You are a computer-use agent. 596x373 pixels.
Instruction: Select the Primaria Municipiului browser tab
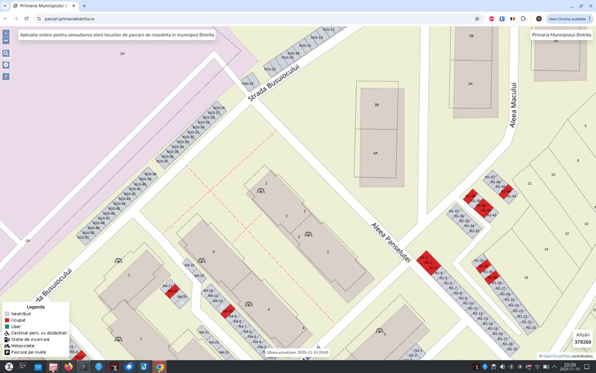point(41,5)
